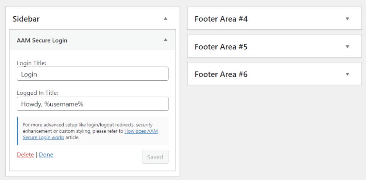Open the How does AAM Secure Login works link
Image resolution: width=366 pixels, height=180 pixels.
(x=141, y=131)
